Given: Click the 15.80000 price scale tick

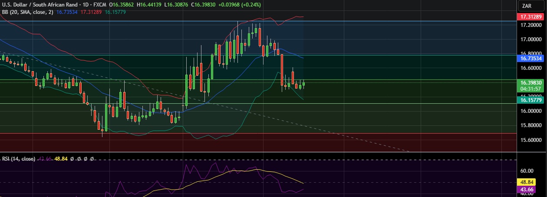Looking at the screenshot, I should pyautogui.click(x=531, y=125).
